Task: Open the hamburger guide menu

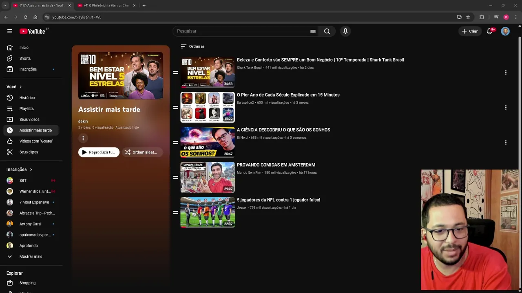Action: pyautogui.click(x=10, y=31)
